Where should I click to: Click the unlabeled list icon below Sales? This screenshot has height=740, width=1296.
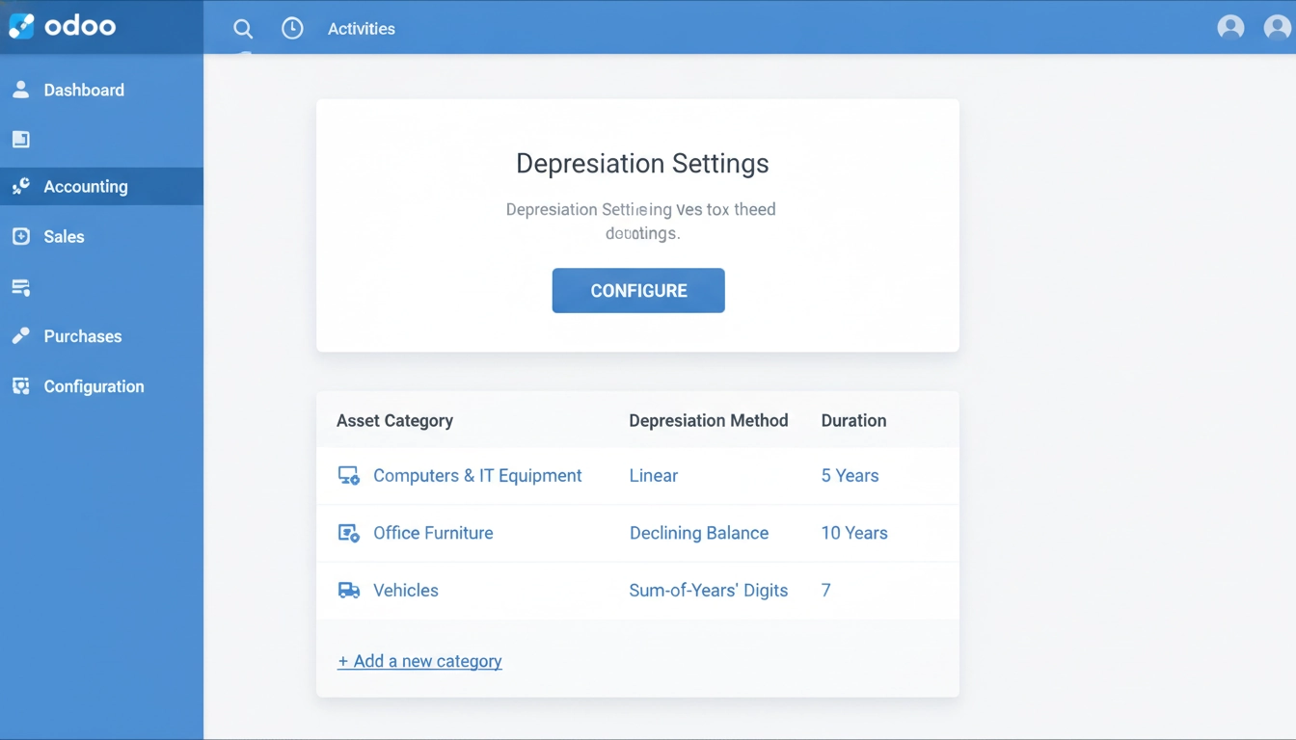pyautogui.click(x=20, y=286)
